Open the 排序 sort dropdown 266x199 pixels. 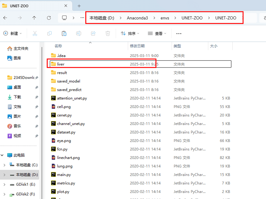click(130, 34)
